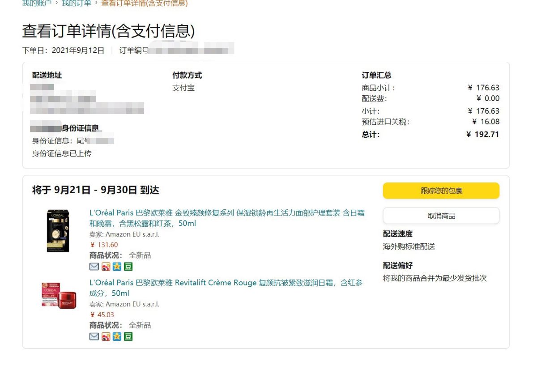Select the 配送地址 heading
This screenshot has height=369, width=537.
(x=47, y=75)
